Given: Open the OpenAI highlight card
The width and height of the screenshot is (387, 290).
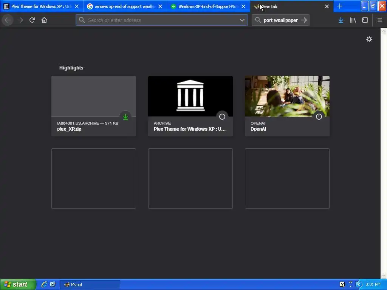Looking at the screenshot, I should tap(287, 106).
